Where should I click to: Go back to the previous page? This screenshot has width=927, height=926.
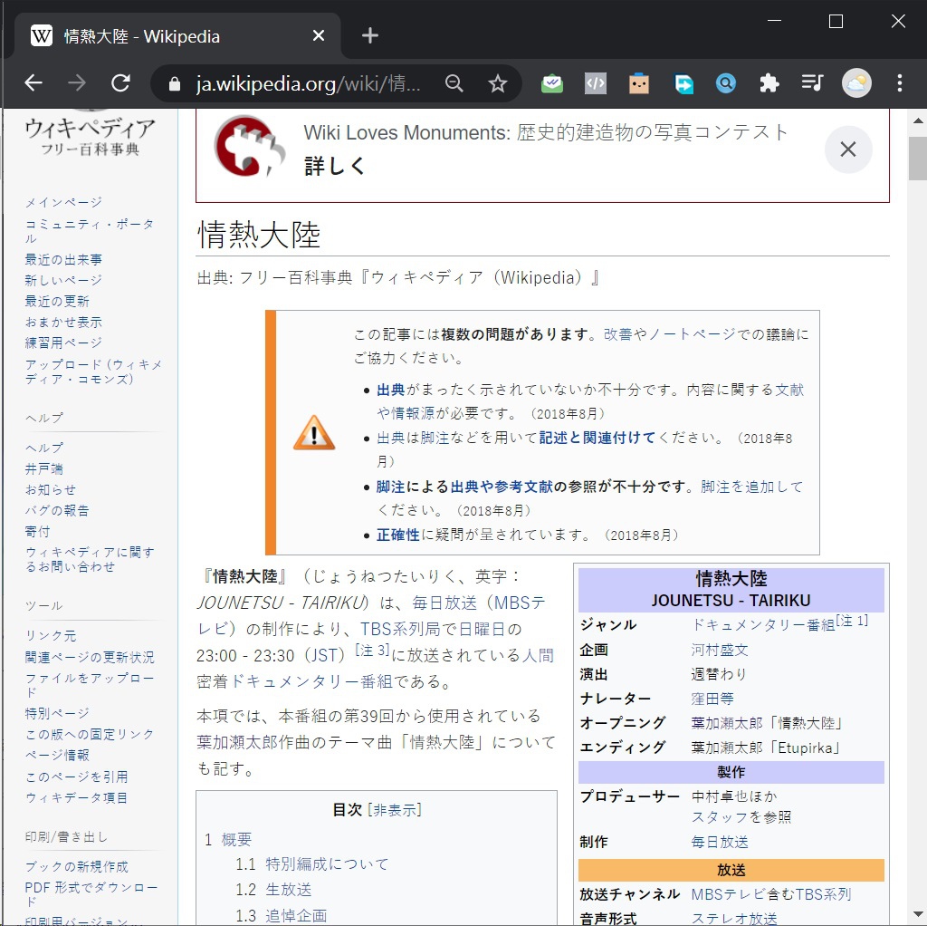pyautogui.click(x=33, y=83)
